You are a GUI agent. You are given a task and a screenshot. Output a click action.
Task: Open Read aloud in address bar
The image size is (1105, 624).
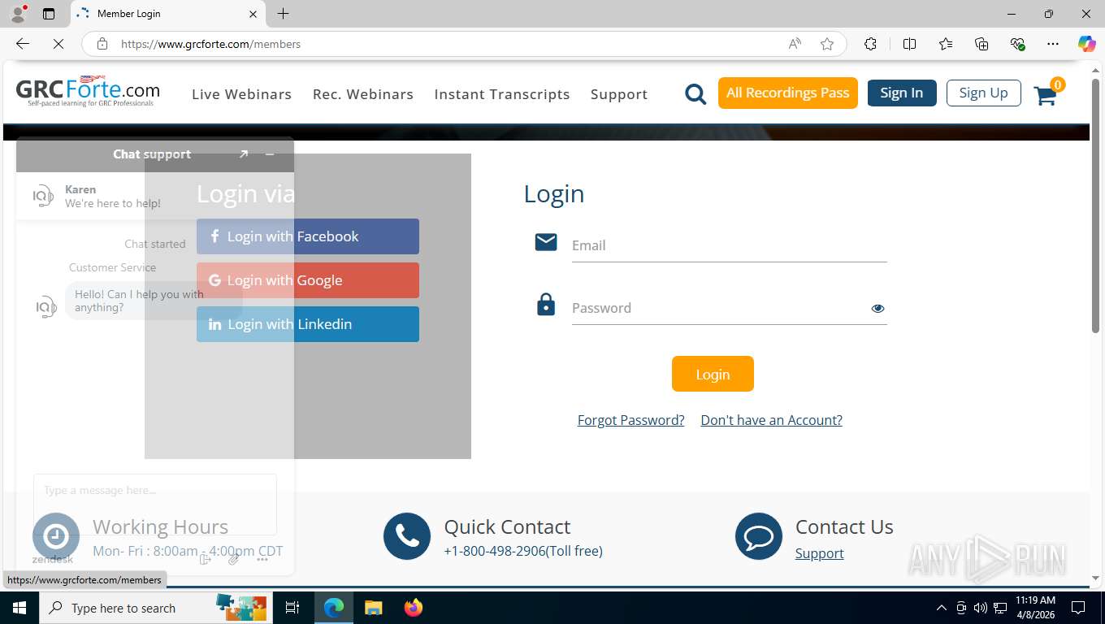pos(795,44)
